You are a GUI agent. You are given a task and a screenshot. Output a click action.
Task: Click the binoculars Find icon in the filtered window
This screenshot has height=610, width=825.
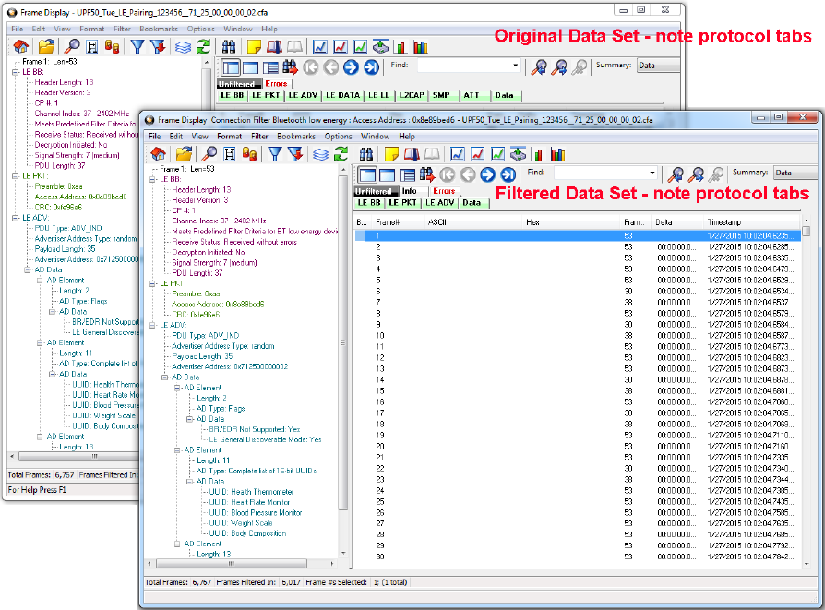pos(364,153)
